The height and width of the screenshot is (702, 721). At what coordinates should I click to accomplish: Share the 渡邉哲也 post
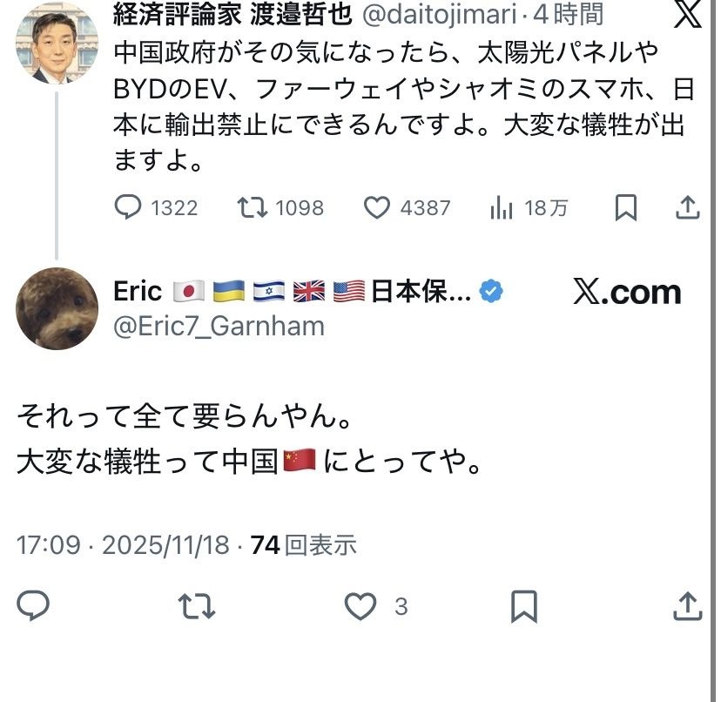click(x=687, y=207)
